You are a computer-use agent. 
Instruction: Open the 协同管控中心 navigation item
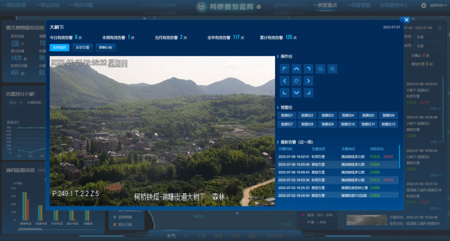click(394, 5)
